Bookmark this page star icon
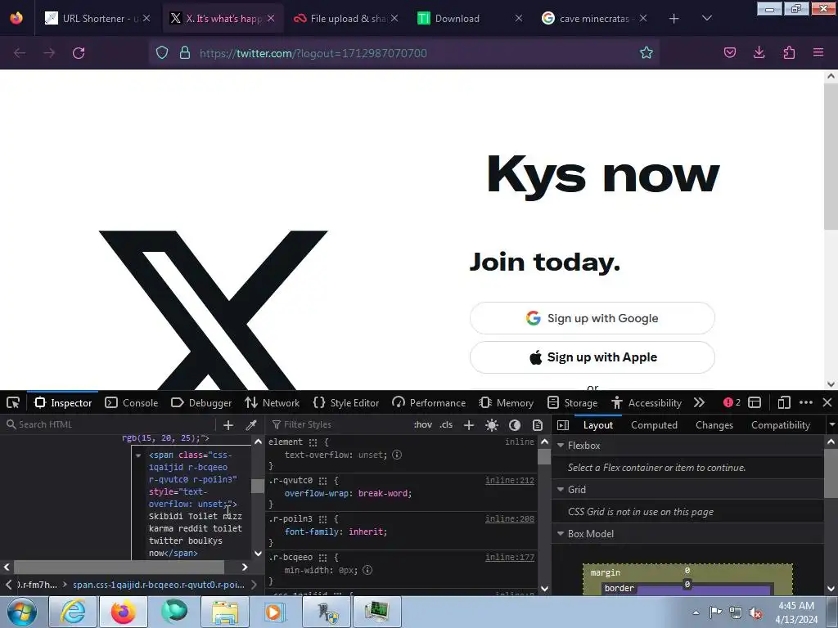The width and height of the screenshot is (838, 628). 647,52
